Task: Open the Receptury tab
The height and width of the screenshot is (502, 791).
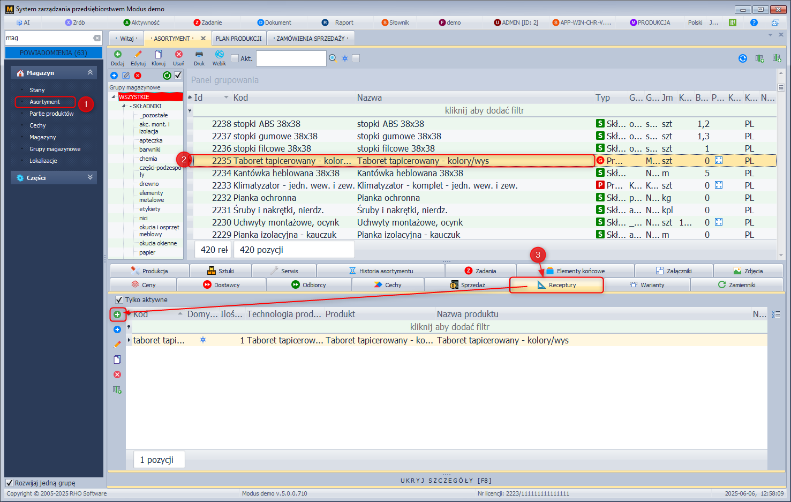Action: pyautogui.click(x=556, y=285)
